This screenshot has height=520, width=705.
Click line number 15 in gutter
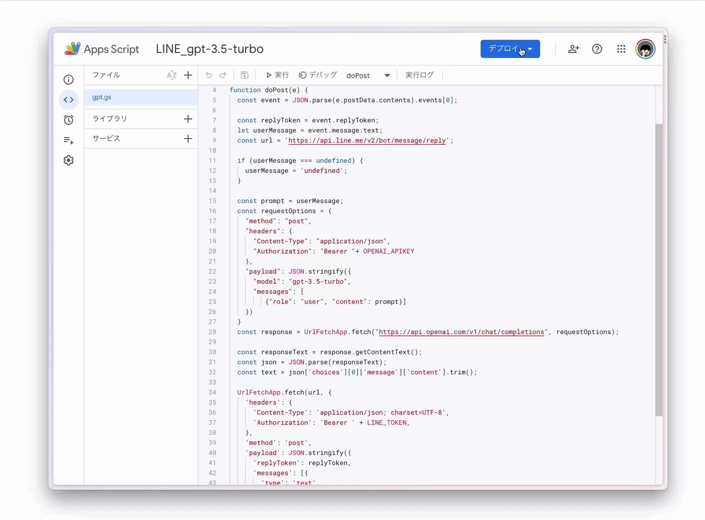click(x=212, y=201)
